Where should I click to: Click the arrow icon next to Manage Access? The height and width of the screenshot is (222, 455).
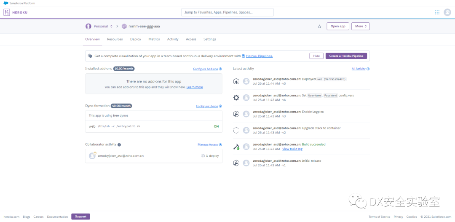pos(220,144)
